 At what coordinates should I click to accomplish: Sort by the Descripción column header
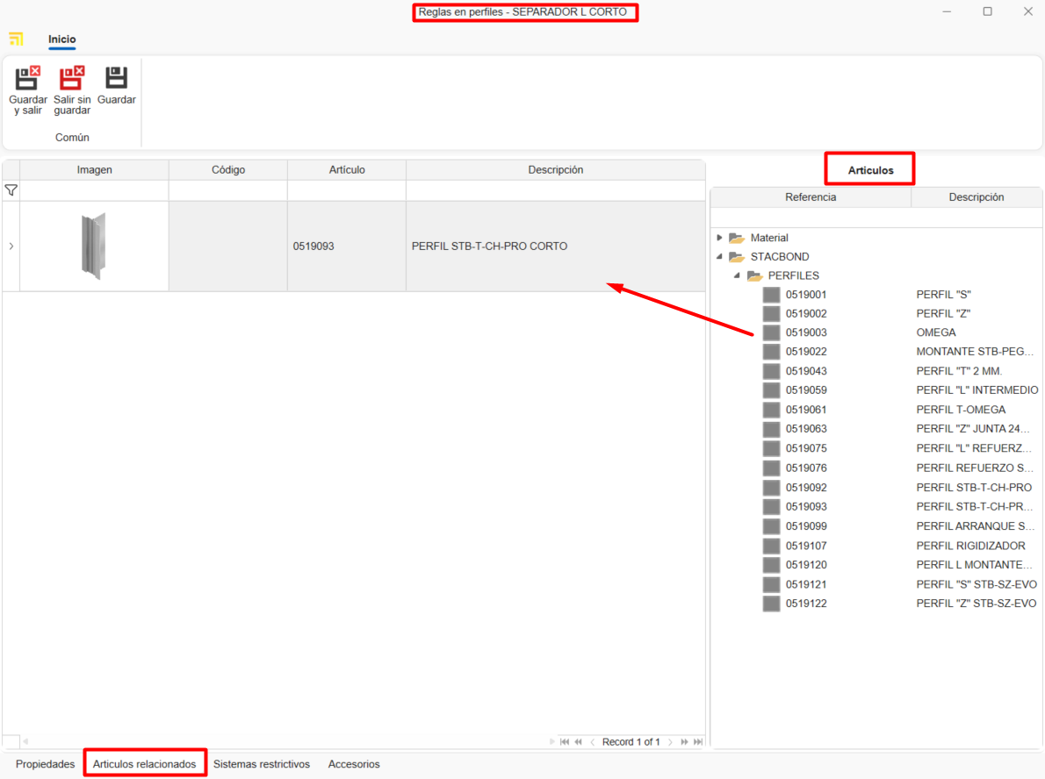pos(555,170)
